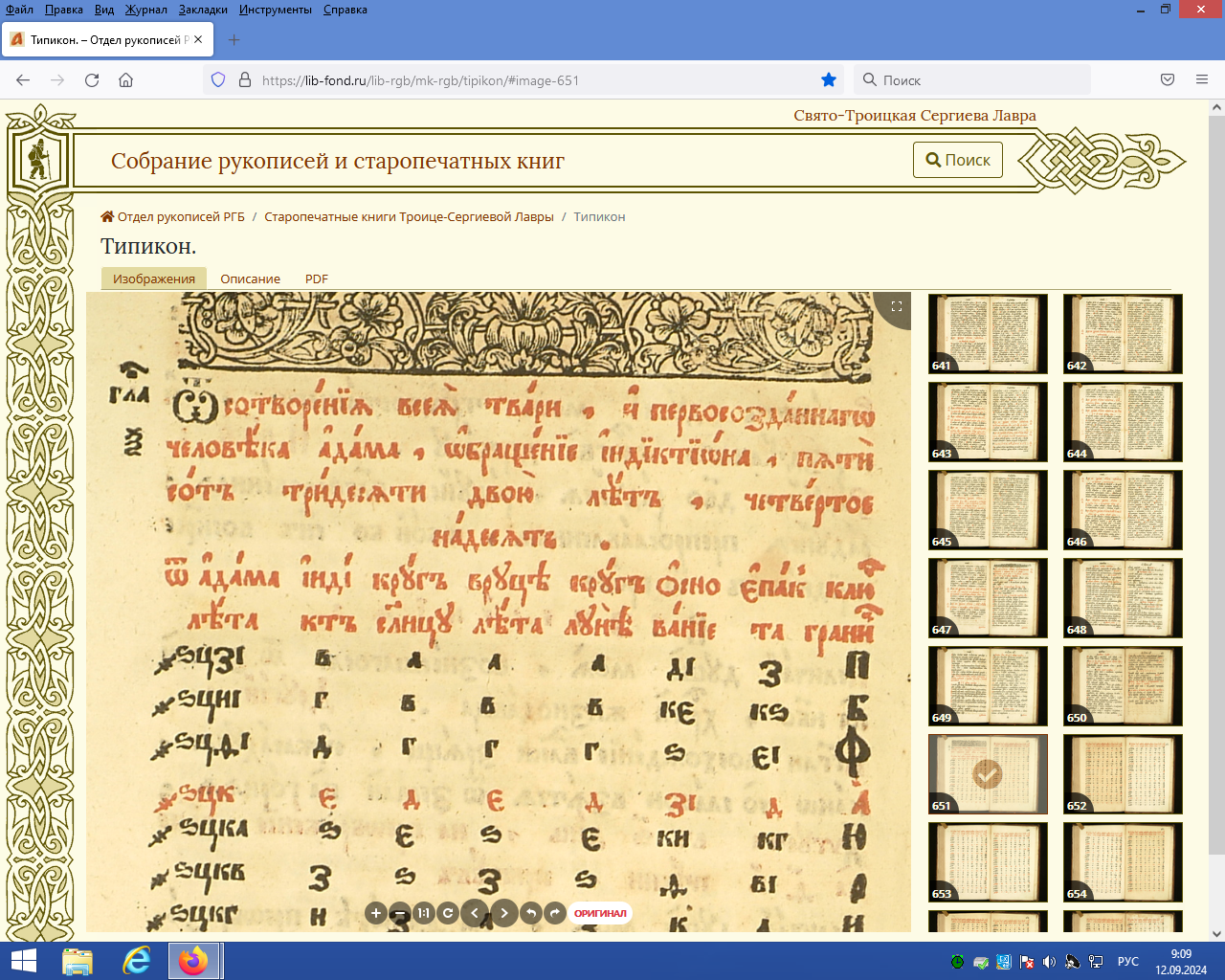Go to the previous manuscript page
The height and width of the screenshot is (980, 1225).
tap(475, 913)
